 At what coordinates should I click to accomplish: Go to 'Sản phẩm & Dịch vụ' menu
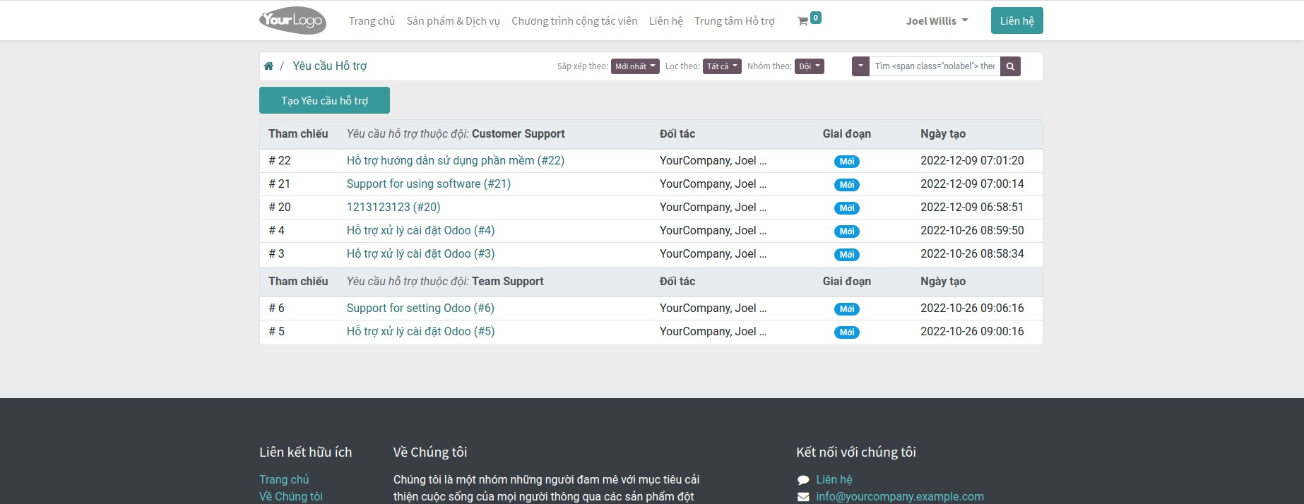pyautogui.click(x=453, y=21)
